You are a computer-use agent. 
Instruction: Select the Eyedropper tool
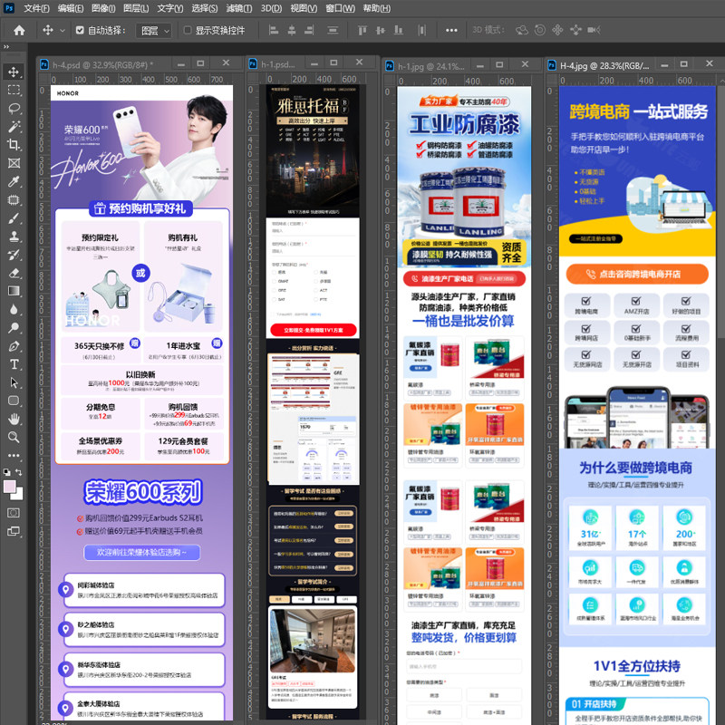pos(14,181)
